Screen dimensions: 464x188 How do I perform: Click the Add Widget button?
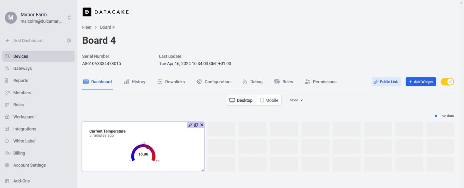coord(421,82)
